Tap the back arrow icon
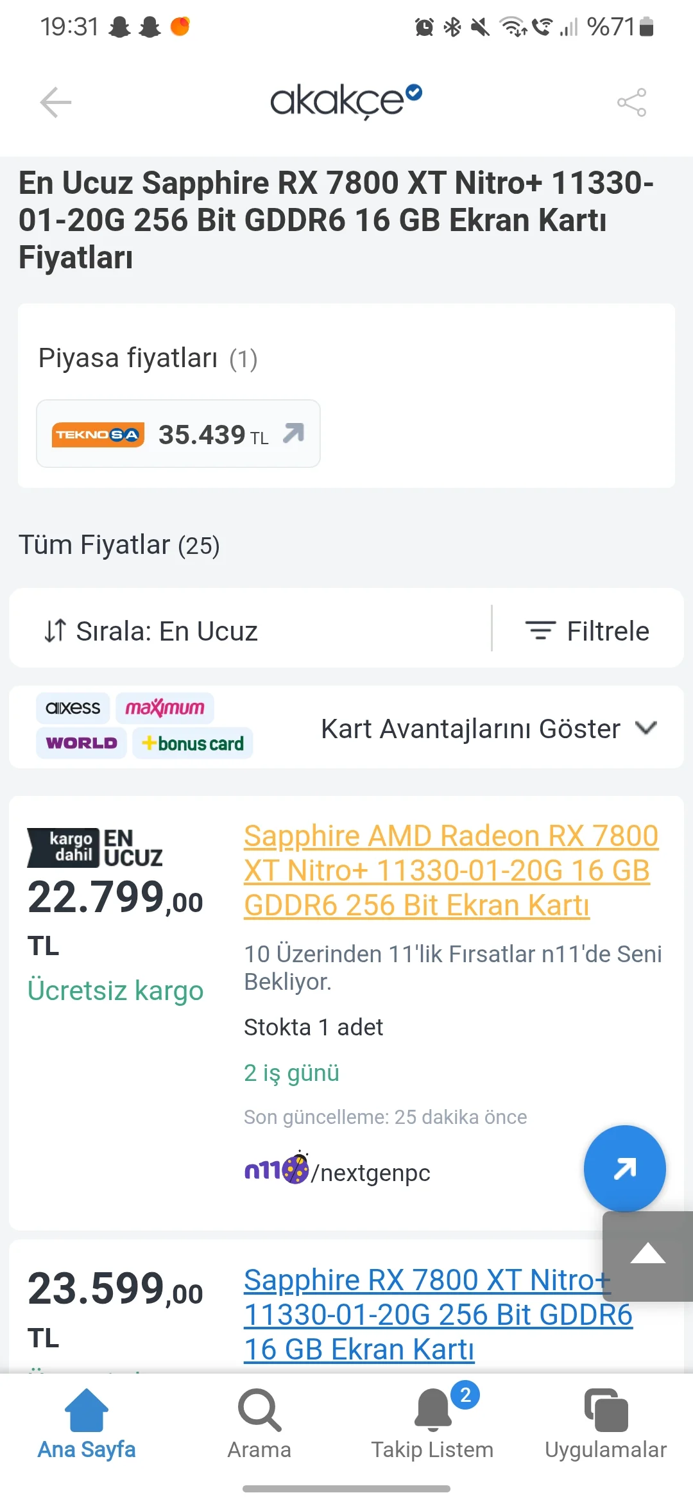Viewport: 693px width, 1502px height. click(56, 102)
